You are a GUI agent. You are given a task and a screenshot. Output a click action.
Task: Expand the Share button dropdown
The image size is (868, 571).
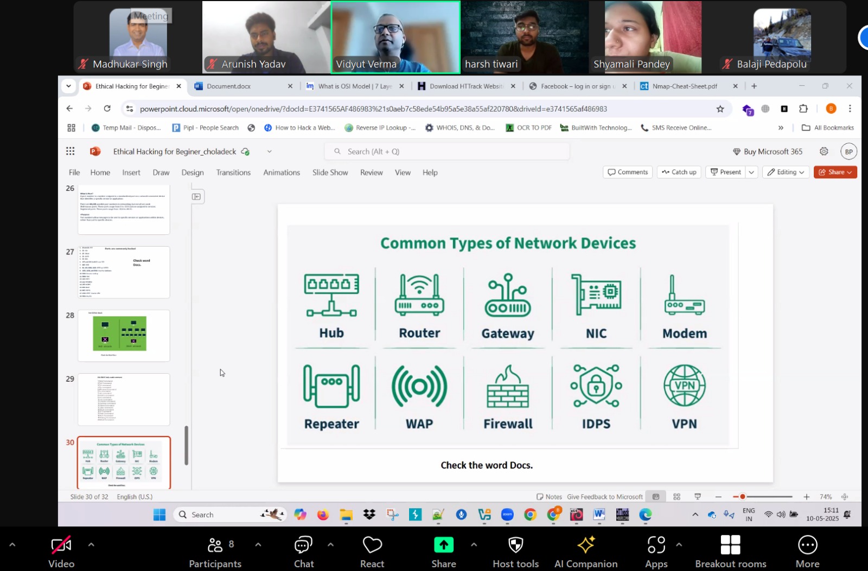pyautogui.click(x=849, y=172)
